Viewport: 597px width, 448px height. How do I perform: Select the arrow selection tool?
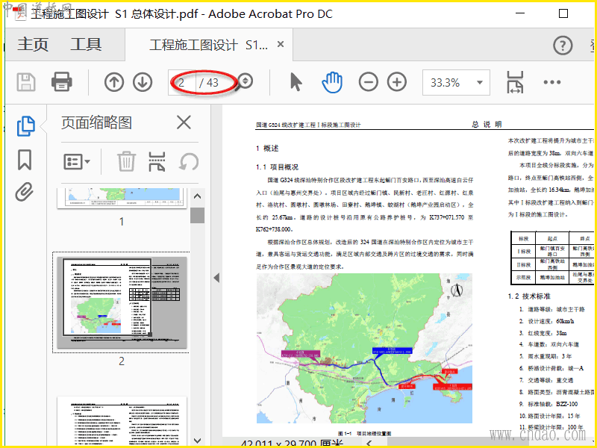pyautogui.click(x=296, y=82)
